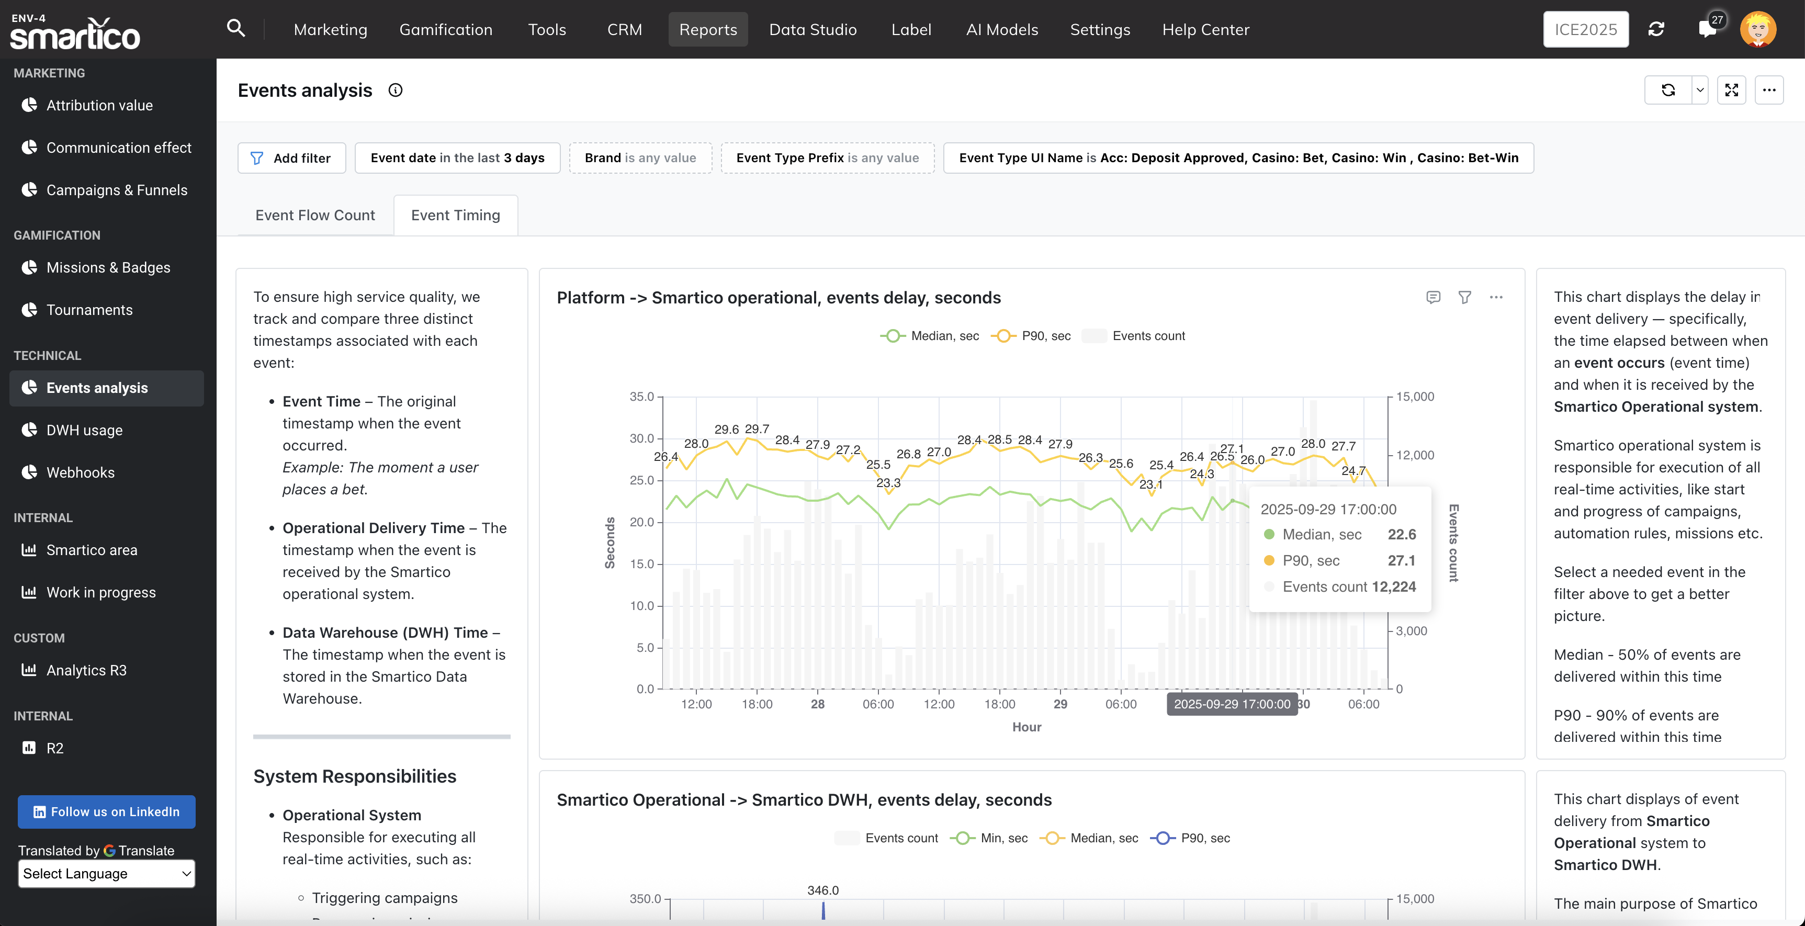Click Follow us on LinkedIn button

[107, 812]
